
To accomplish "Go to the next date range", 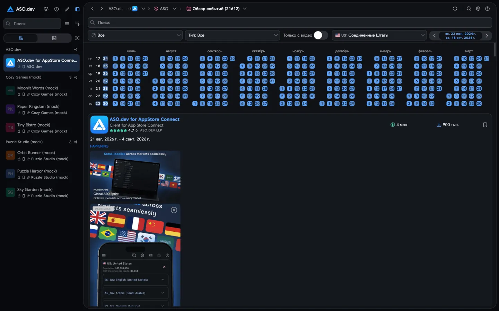I will pyautogui.click(x=487, y=36).
